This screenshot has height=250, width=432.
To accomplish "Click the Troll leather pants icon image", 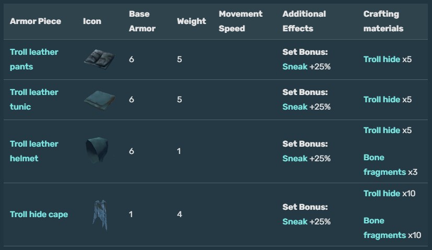I will 99,58.
